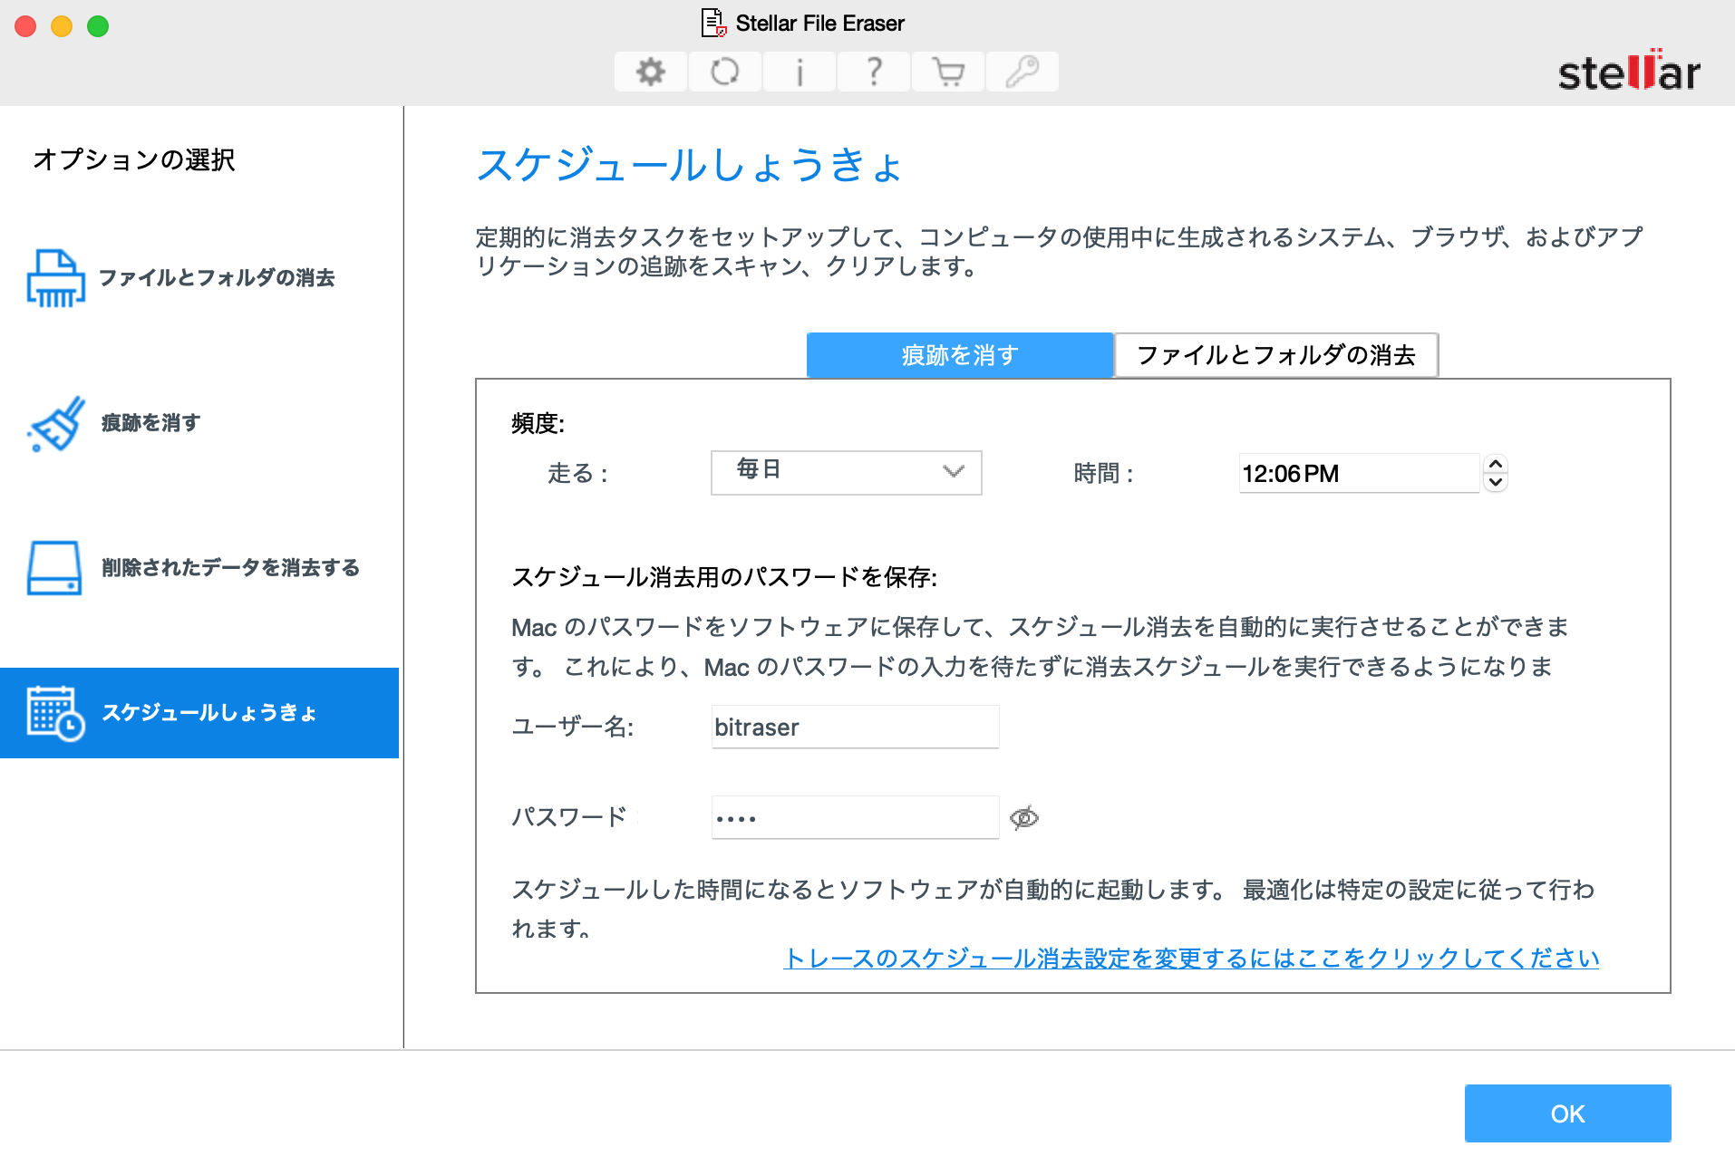
Task: Select the calendar clock schedule icon
Action: [55, 713]
